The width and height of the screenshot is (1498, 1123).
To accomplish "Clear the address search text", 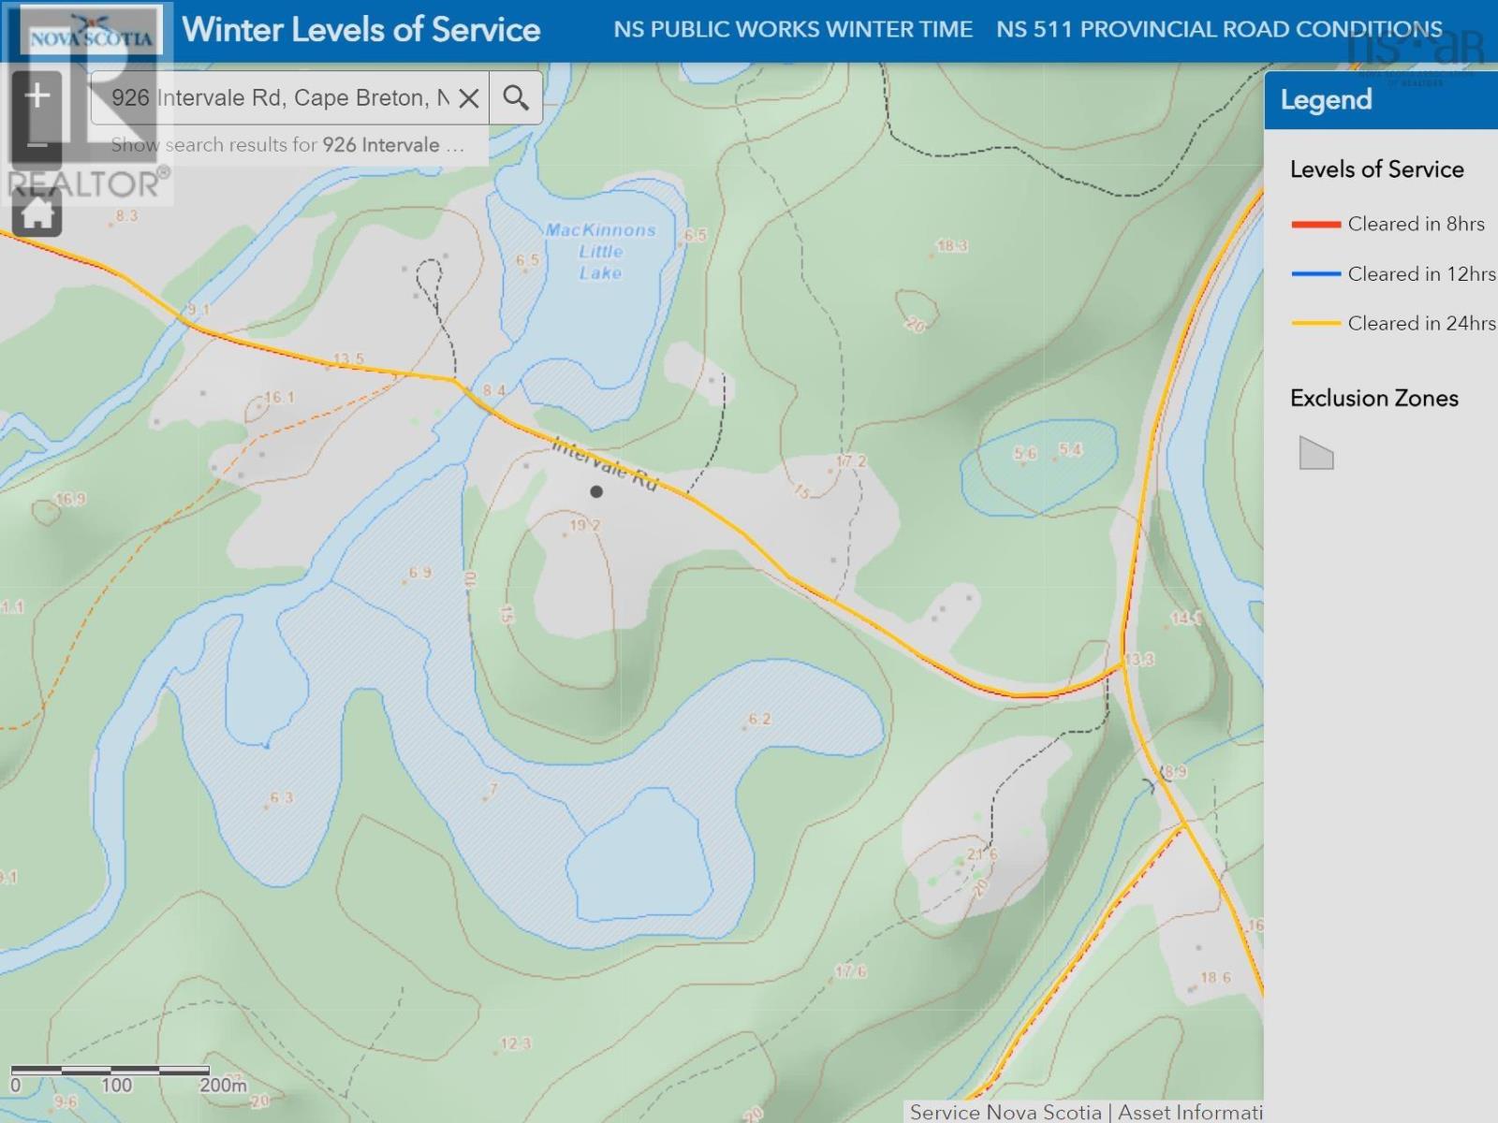I will [469, 97].
